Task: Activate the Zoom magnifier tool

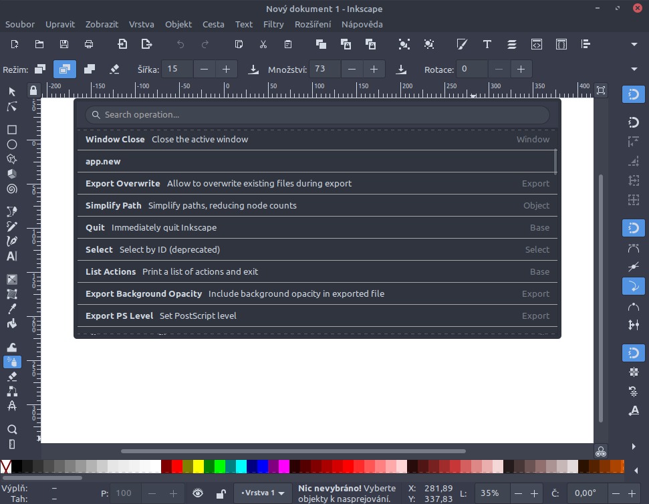Action: tap(12, 429)
